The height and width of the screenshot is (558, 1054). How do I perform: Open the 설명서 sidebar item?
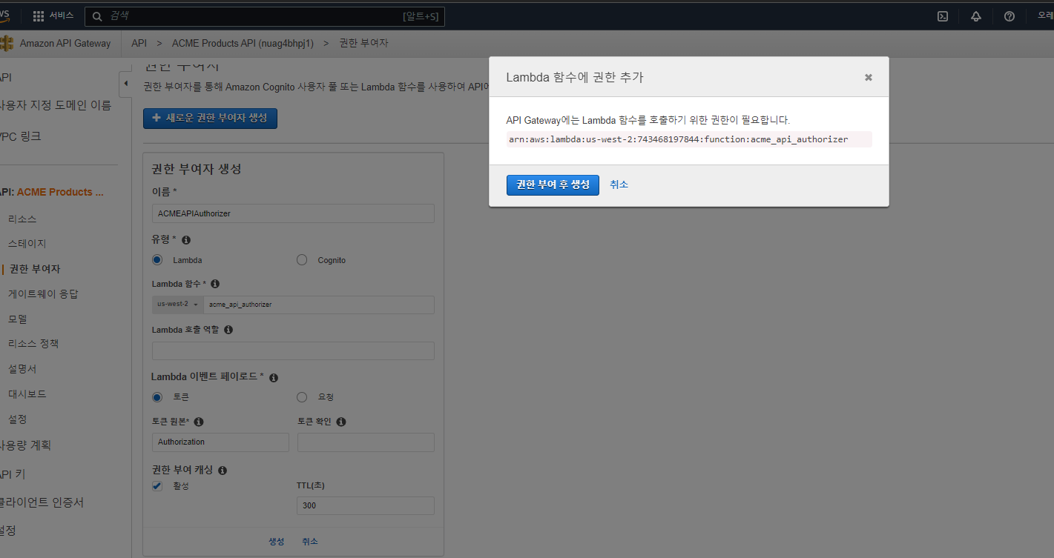click(22, 369)
